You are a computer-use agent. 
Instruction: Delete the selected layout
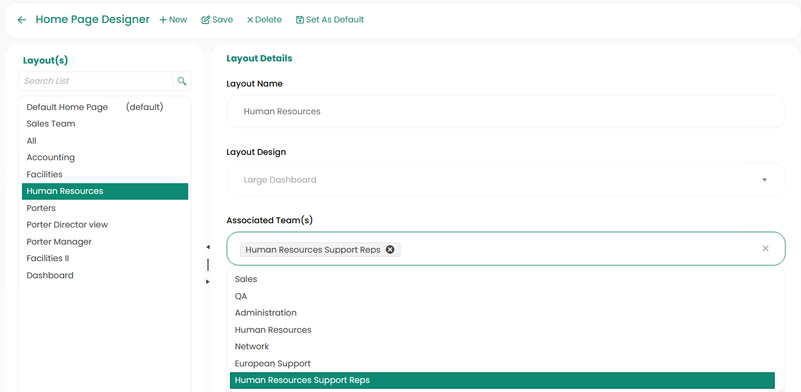tap(264, 20)
